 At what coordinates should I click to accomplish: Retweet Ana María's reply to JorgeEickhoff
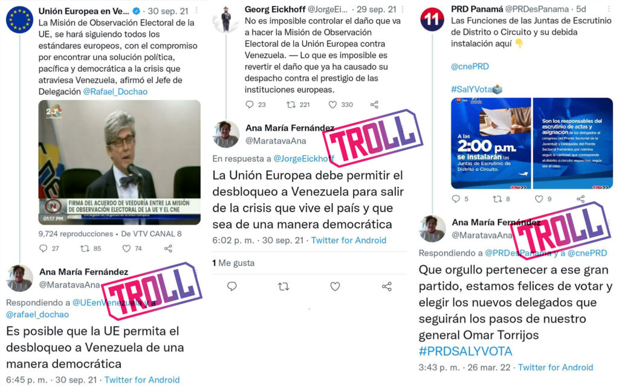pos(284,286)
